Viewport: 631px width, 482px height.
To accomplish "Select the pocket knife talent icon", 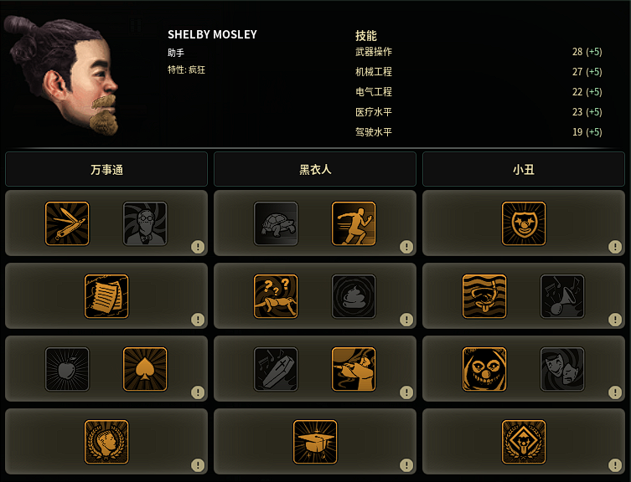I will 67,223.
